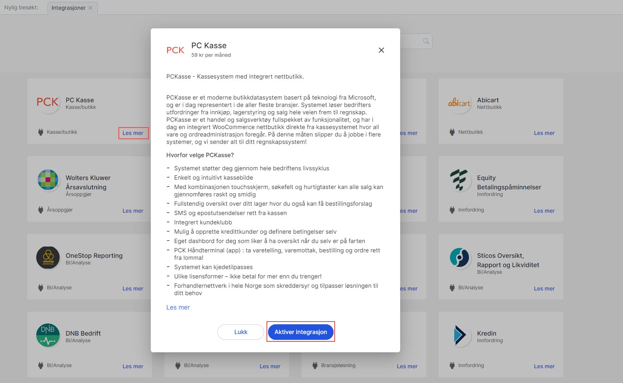Image resolution: width=623 pixels, height=383 pixels.
Task: Open the Les mer link inside the dialog
Action: click(x=178, y=307)
